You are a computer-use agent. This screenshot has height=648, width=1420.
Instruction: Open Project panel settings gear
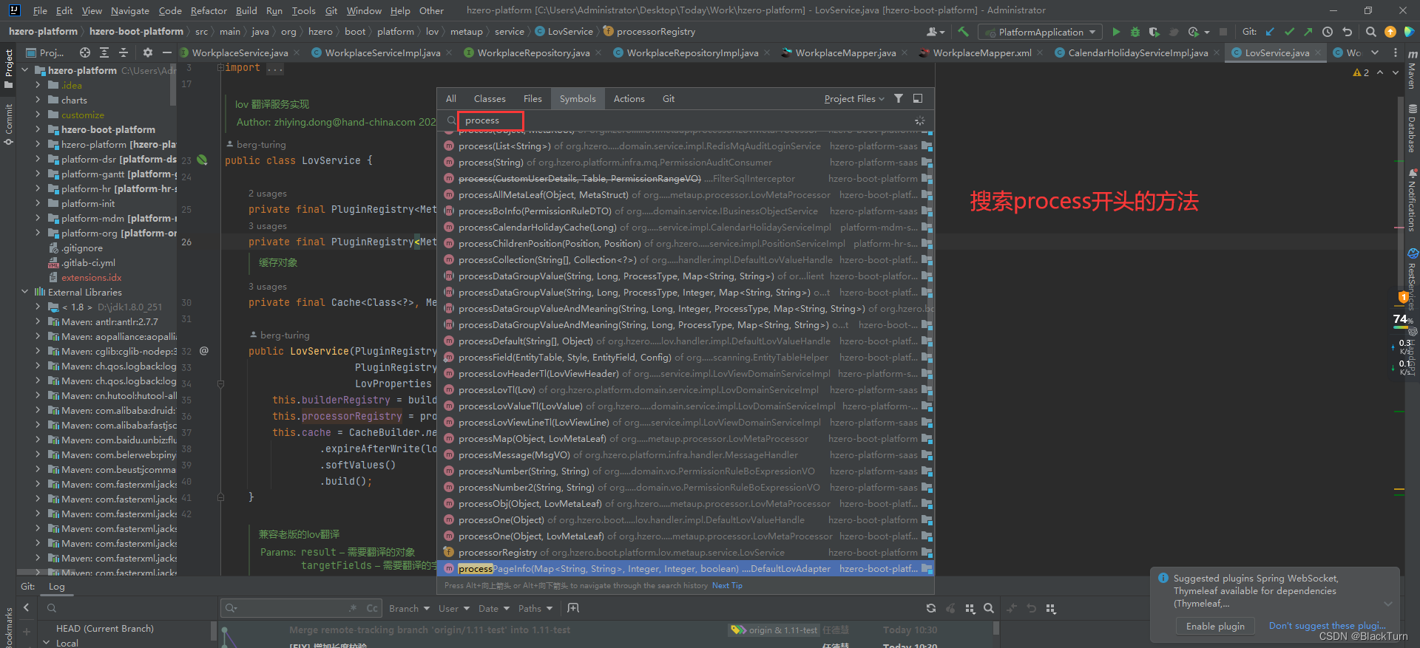147,52
